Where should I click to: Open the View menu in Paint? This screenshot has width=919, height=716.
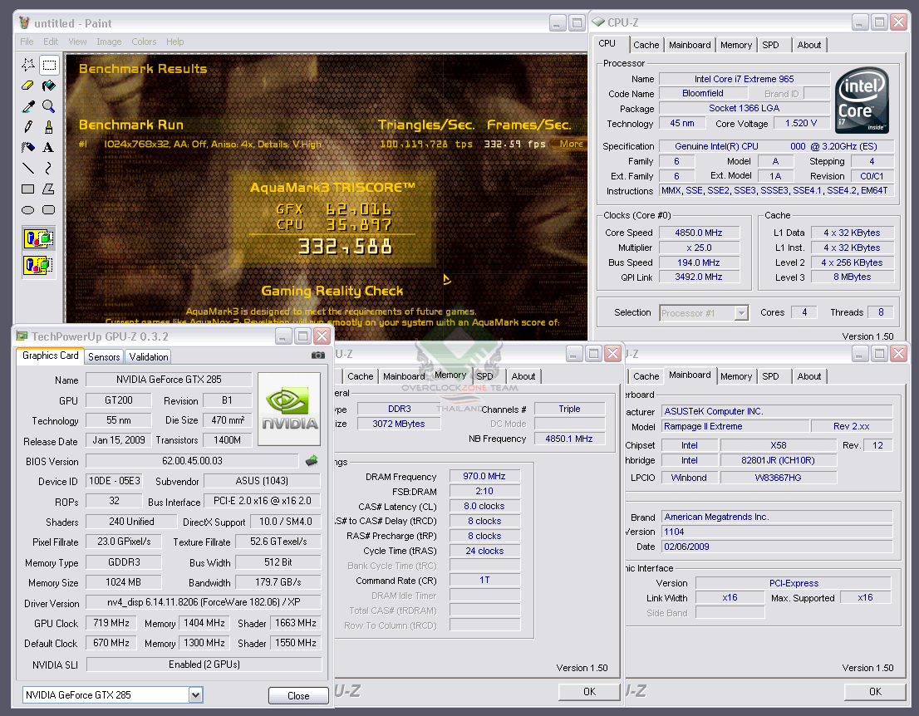pyautogui.click(x=77, y=42)
